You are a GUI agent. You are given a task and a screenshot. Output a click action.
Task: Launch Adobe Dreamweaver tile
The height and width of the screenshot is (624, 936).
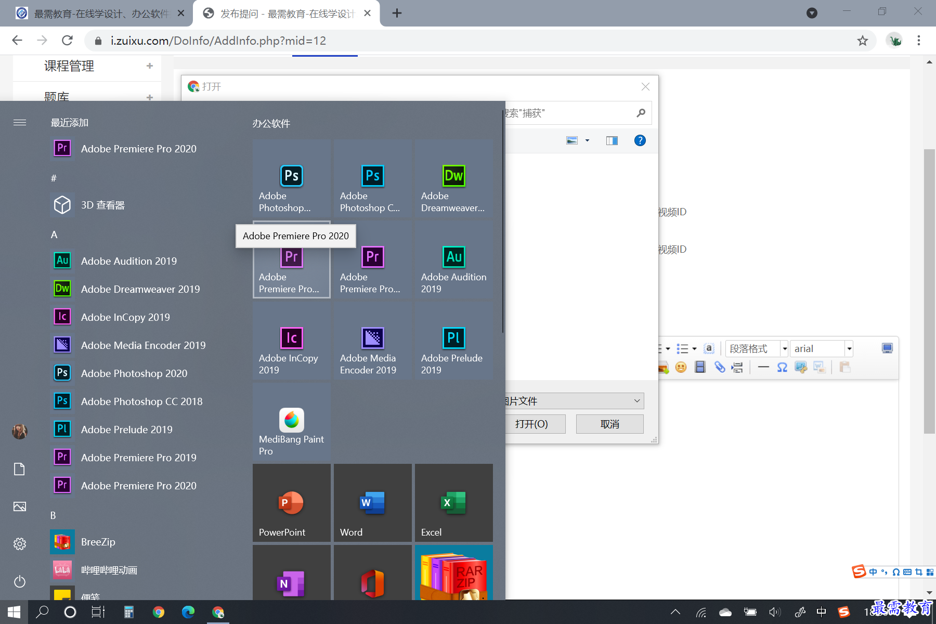click(x=454, y=178)
